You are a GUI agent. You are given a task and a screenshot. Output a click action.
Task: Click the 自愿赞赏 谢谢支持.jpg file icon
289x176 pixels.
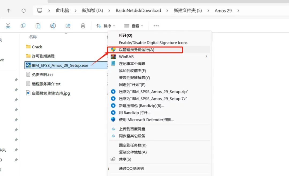[x=28, y=93]
